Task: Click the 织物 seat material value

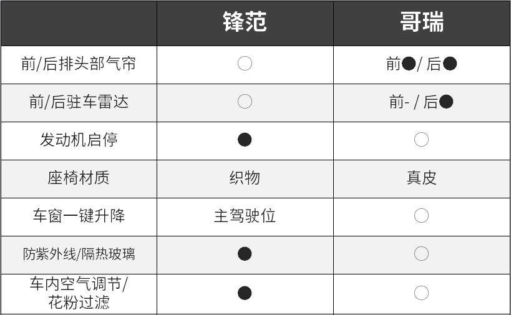Action: [245, 178]
